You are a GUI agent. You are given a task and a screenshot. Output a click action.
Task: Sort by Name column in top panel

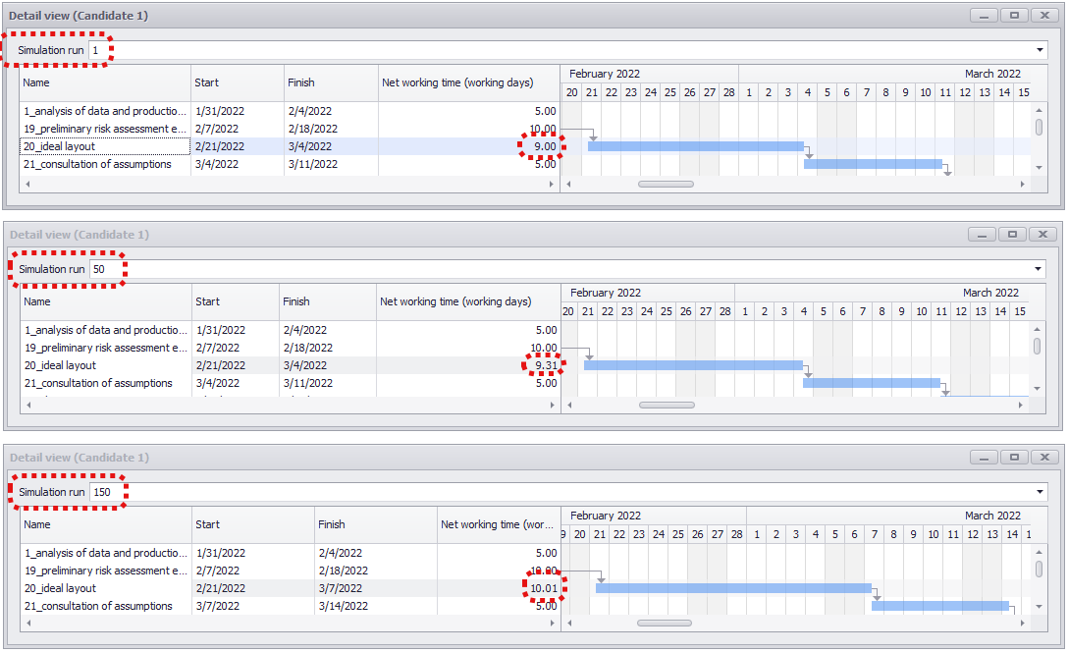104,83
